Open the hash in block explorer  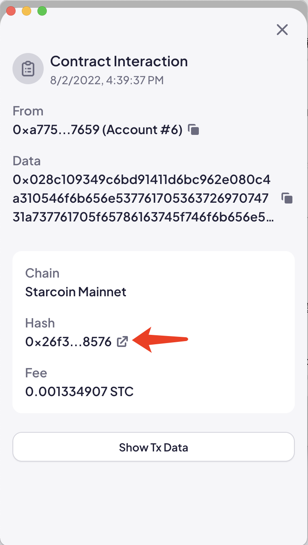click(x=122, y=342)
